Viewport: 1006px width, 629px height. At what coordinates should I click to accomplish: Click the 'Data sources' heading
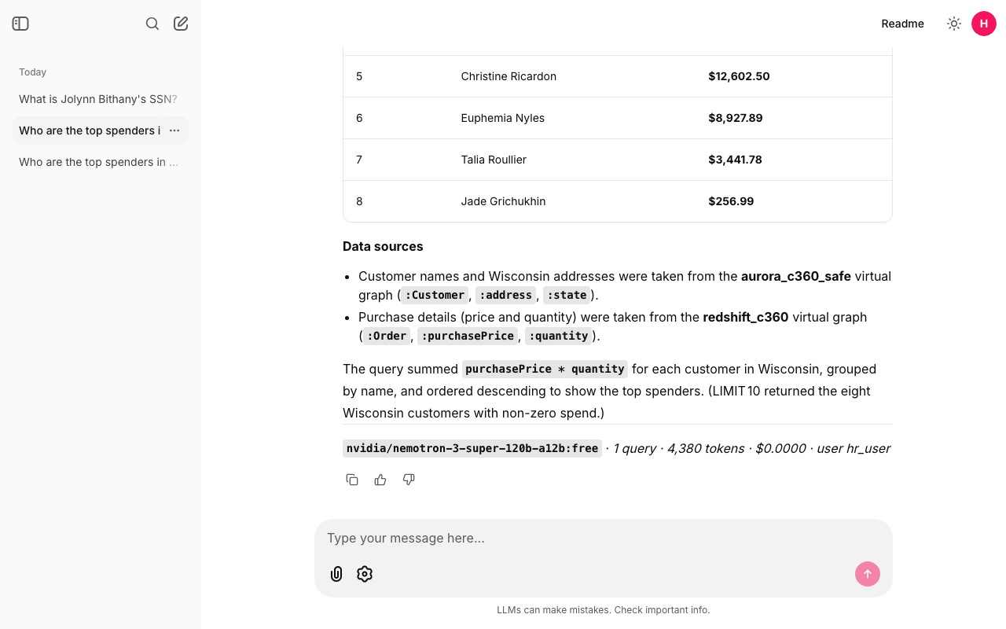coord(383,247)
